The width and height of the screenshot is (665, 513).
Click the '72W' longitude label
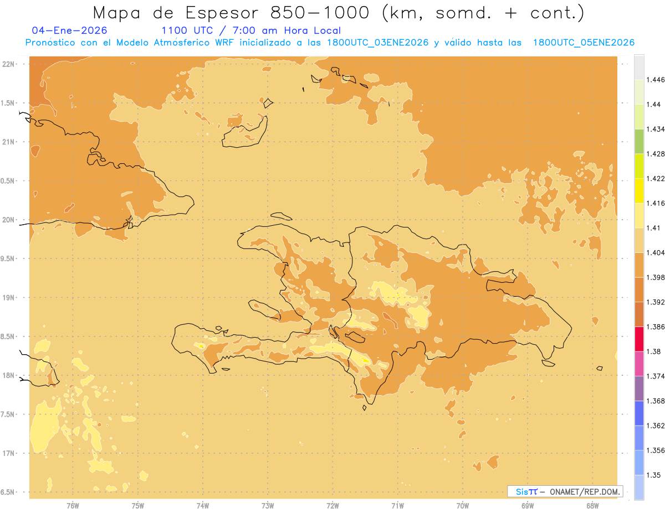tap(332, 506)
